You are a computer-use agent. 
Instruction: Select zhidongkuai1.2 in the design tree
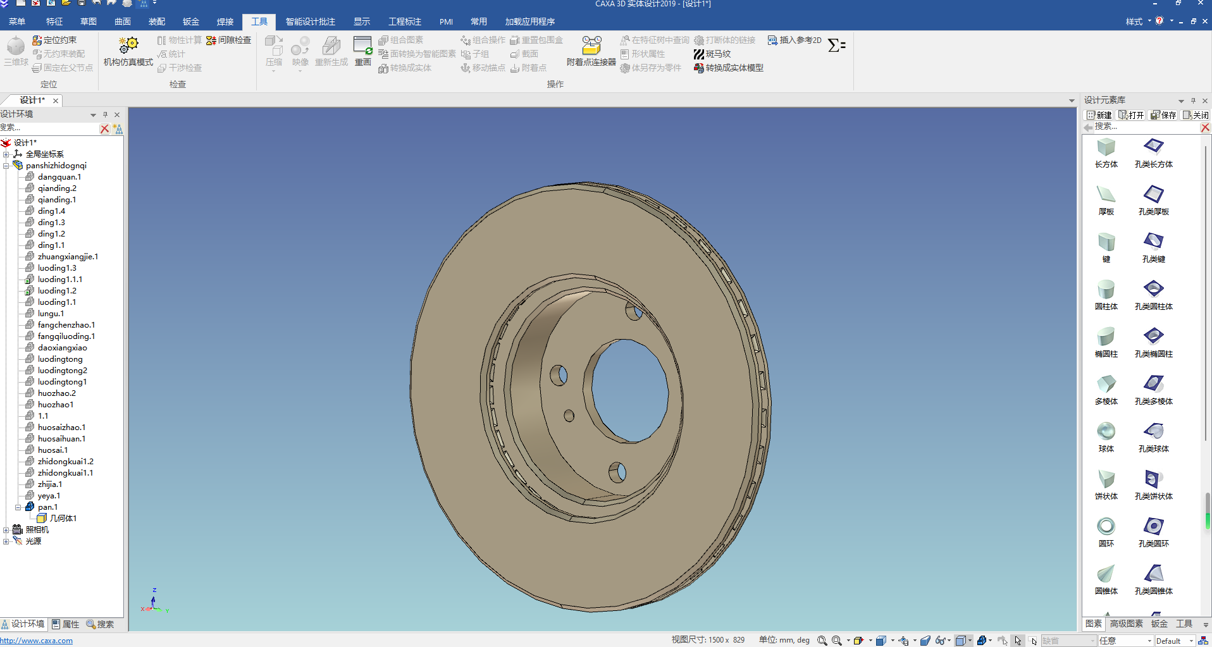tap(65, 462)
